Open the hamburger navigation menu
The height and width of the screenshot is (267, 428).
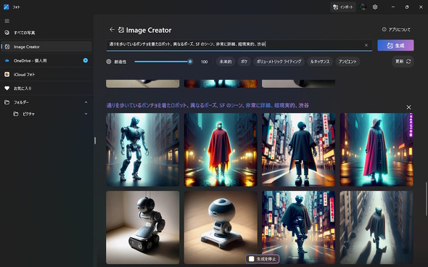7,21
